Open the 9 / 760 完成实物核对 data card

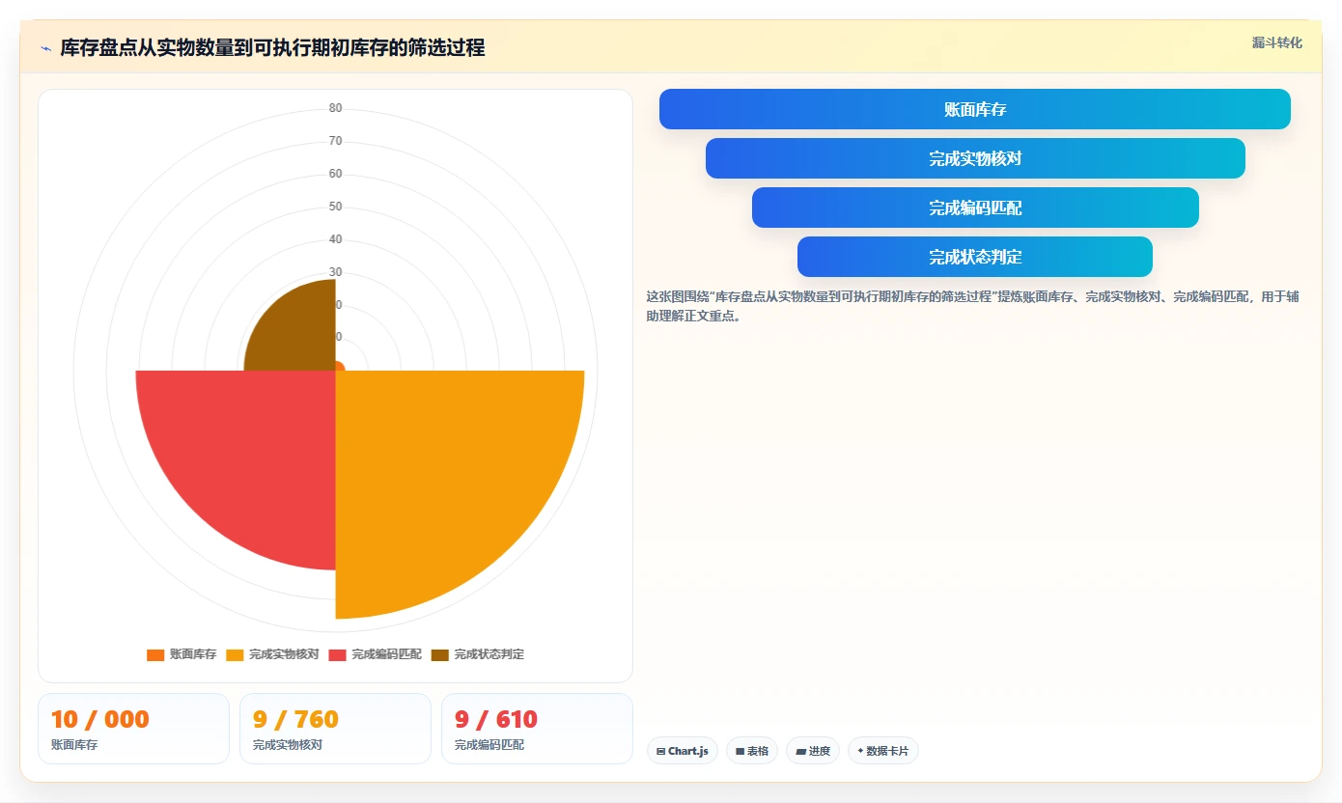[x=335, y=729]
